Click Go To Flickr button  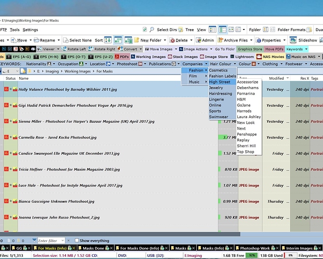coord(225,49)
